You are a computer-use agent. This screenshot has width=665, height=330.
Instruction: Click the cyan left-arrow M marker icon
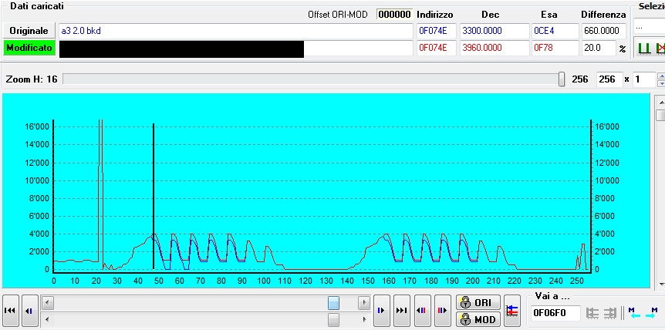(633, 313)
